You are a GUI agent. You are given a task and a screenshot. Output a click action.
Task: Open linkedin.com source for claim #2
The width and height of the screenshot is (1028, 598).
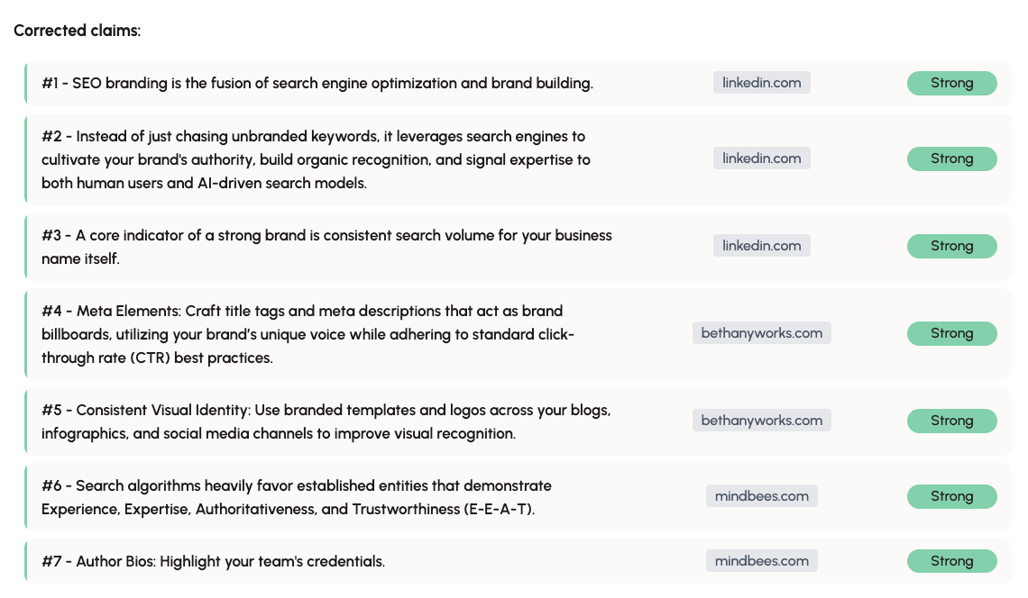click(x=761, y=159)
